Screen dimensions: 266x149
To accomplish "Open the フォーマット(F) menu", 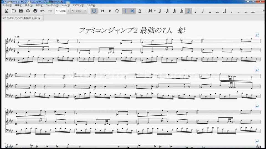I will click(x=52, y=6).
